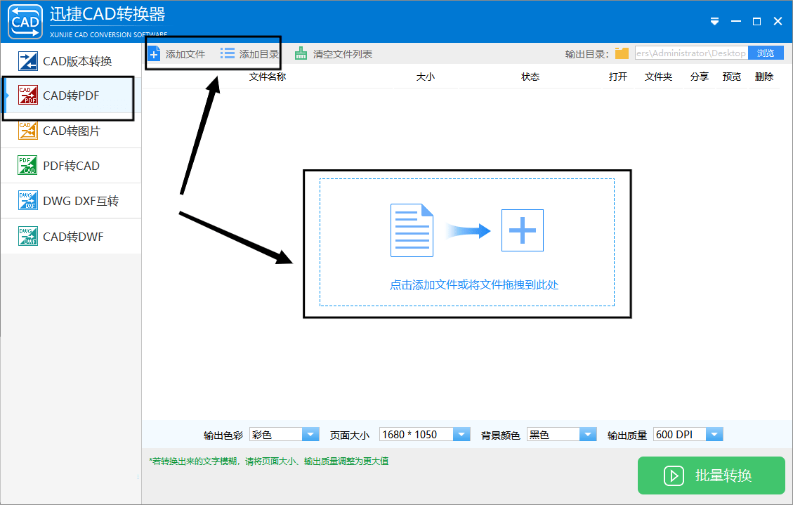Image resolution: width=793 pixels, height=505 pixels.
Task: Click the CAD转DWF sidebar icon
Action: tap(28, 236)
